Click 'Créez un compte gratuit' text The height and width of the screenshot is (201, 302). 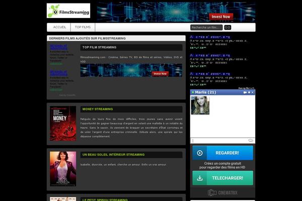point(222,163)
